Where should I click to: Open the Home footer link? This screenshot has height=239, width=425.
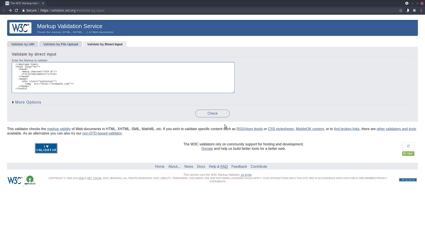point(160,167)
